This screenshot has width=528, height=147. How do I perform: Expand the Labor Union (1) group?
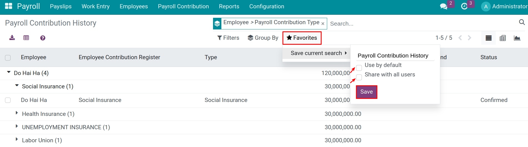tap(17, 139)
